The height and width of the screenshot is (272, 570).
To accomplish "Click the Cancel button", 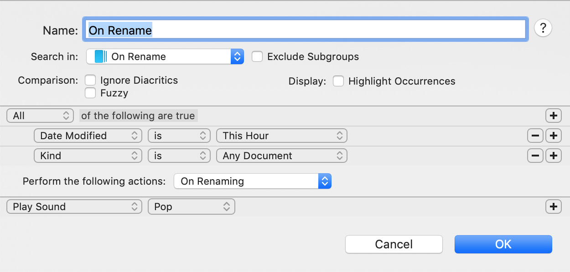I will (x=394, y=244).
